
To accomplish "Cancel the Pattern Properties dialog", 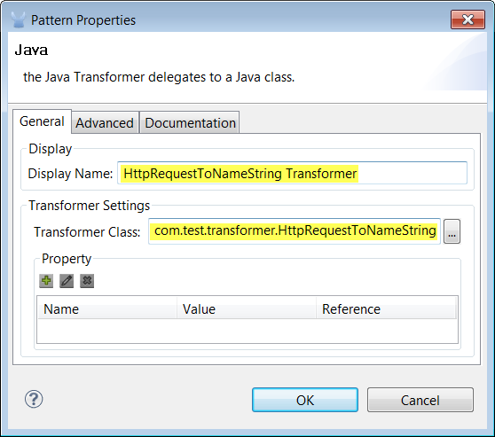I will pyautogui.click(x=420, y=400).
